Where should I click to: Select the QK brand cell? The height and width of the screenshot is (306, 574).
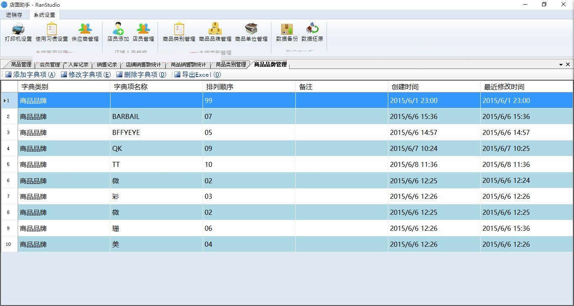pyautogui.click(x=156, y=148)
